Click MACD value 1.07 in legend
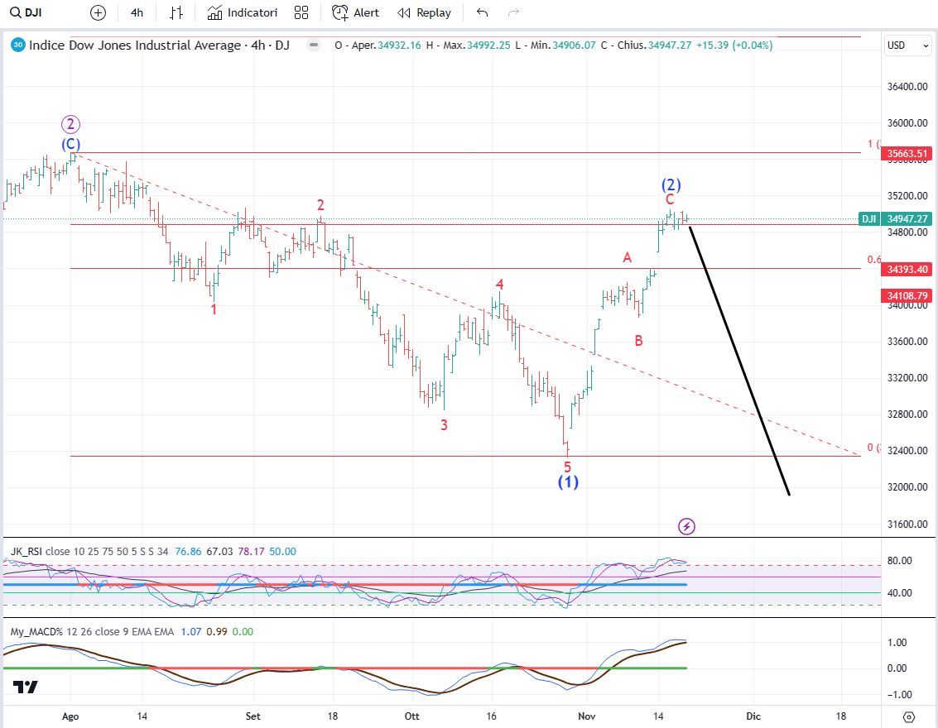 [x=191, y=632]
